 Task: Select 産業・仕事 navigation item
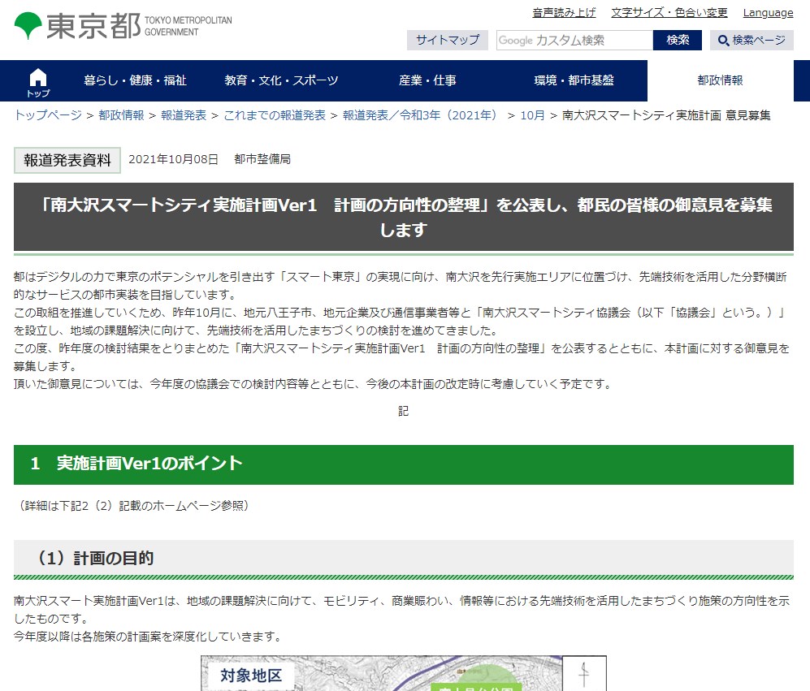point(427,80)
